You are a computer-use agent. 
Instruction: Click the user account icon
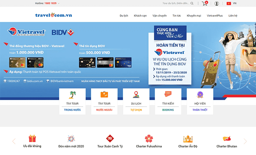click(x=217, y=3)
